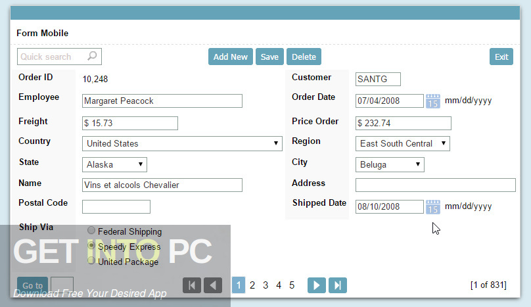Open the Region dropdown
Image resolution: width=531 pixels, height=307 pixels.
pyautogui.click(x=403, y=144)
